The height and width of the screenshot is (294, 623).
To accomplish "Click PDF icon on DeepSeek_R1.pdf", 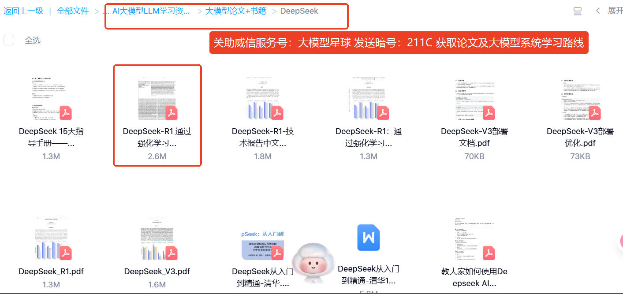I will coord(66,253).
